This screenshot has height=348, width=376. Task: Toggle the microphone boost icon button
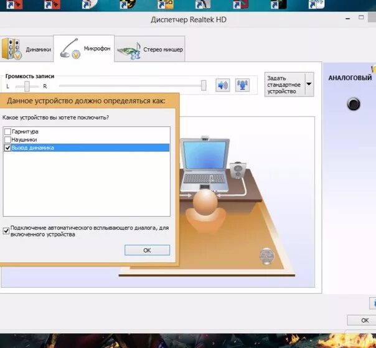pyautogui.click(x=242, y=85)
